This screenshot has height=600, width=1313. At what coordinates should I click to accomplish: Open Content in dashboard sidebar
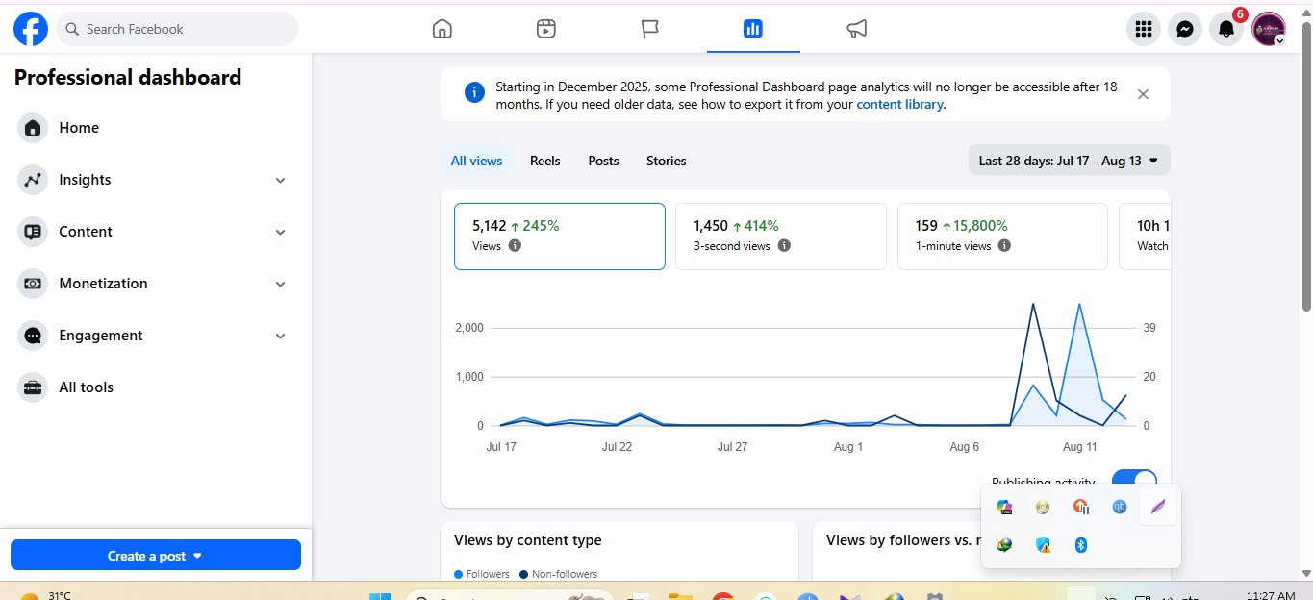[155, 232]
